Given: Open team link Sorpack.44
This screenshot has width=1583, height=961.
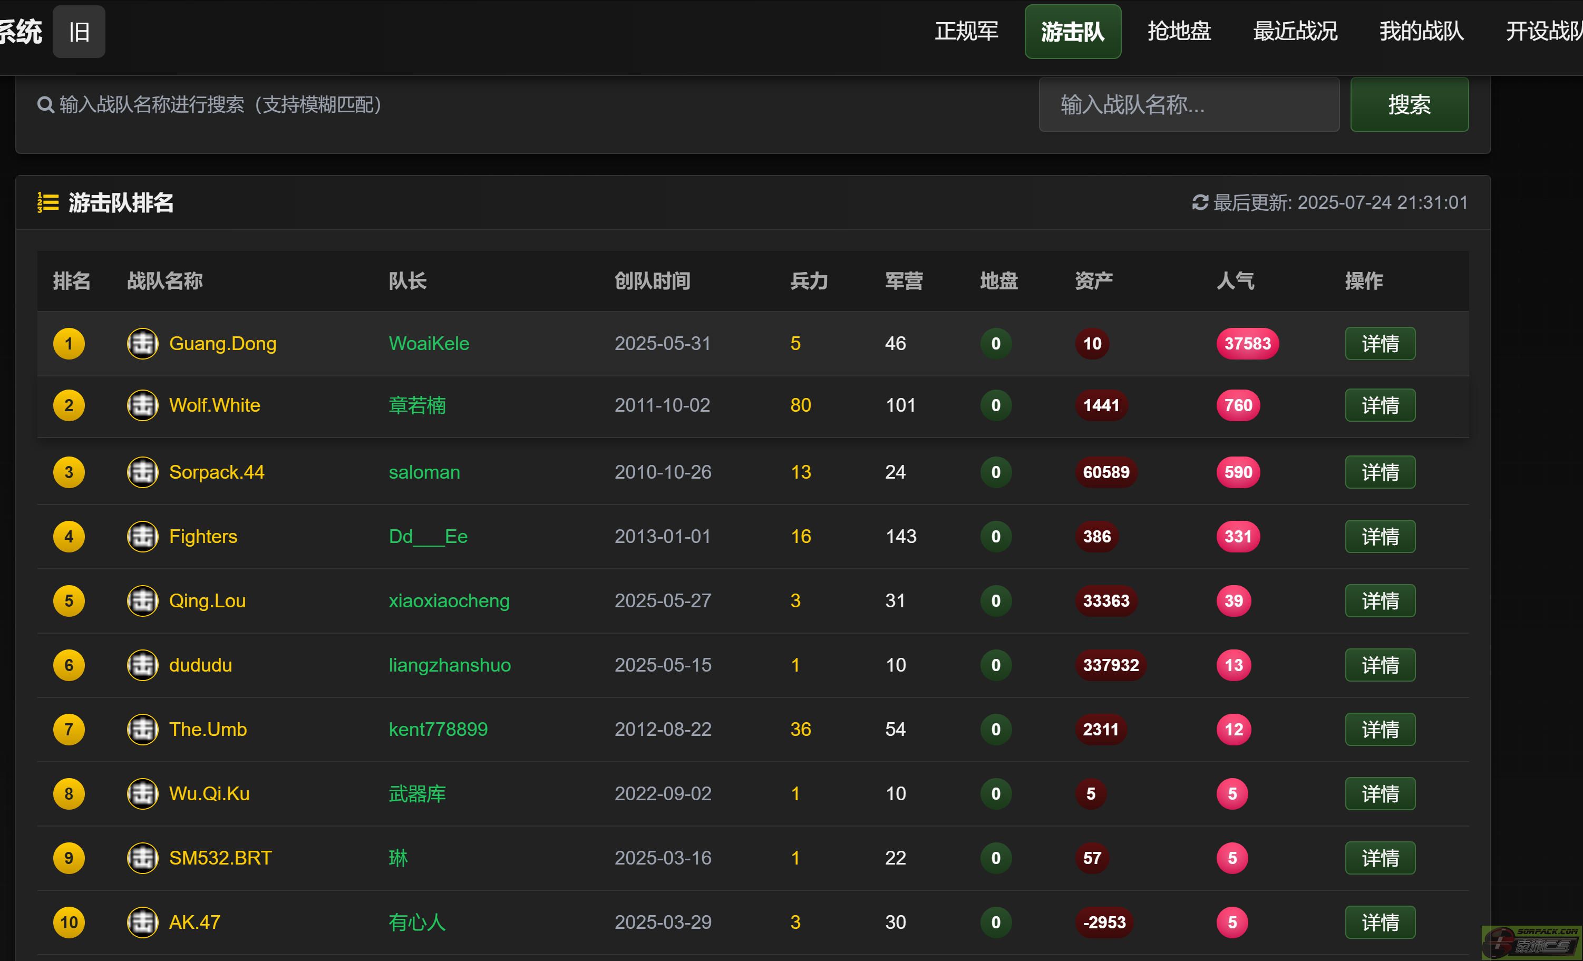Looking at the screenshot, I should tap(217, 472).
